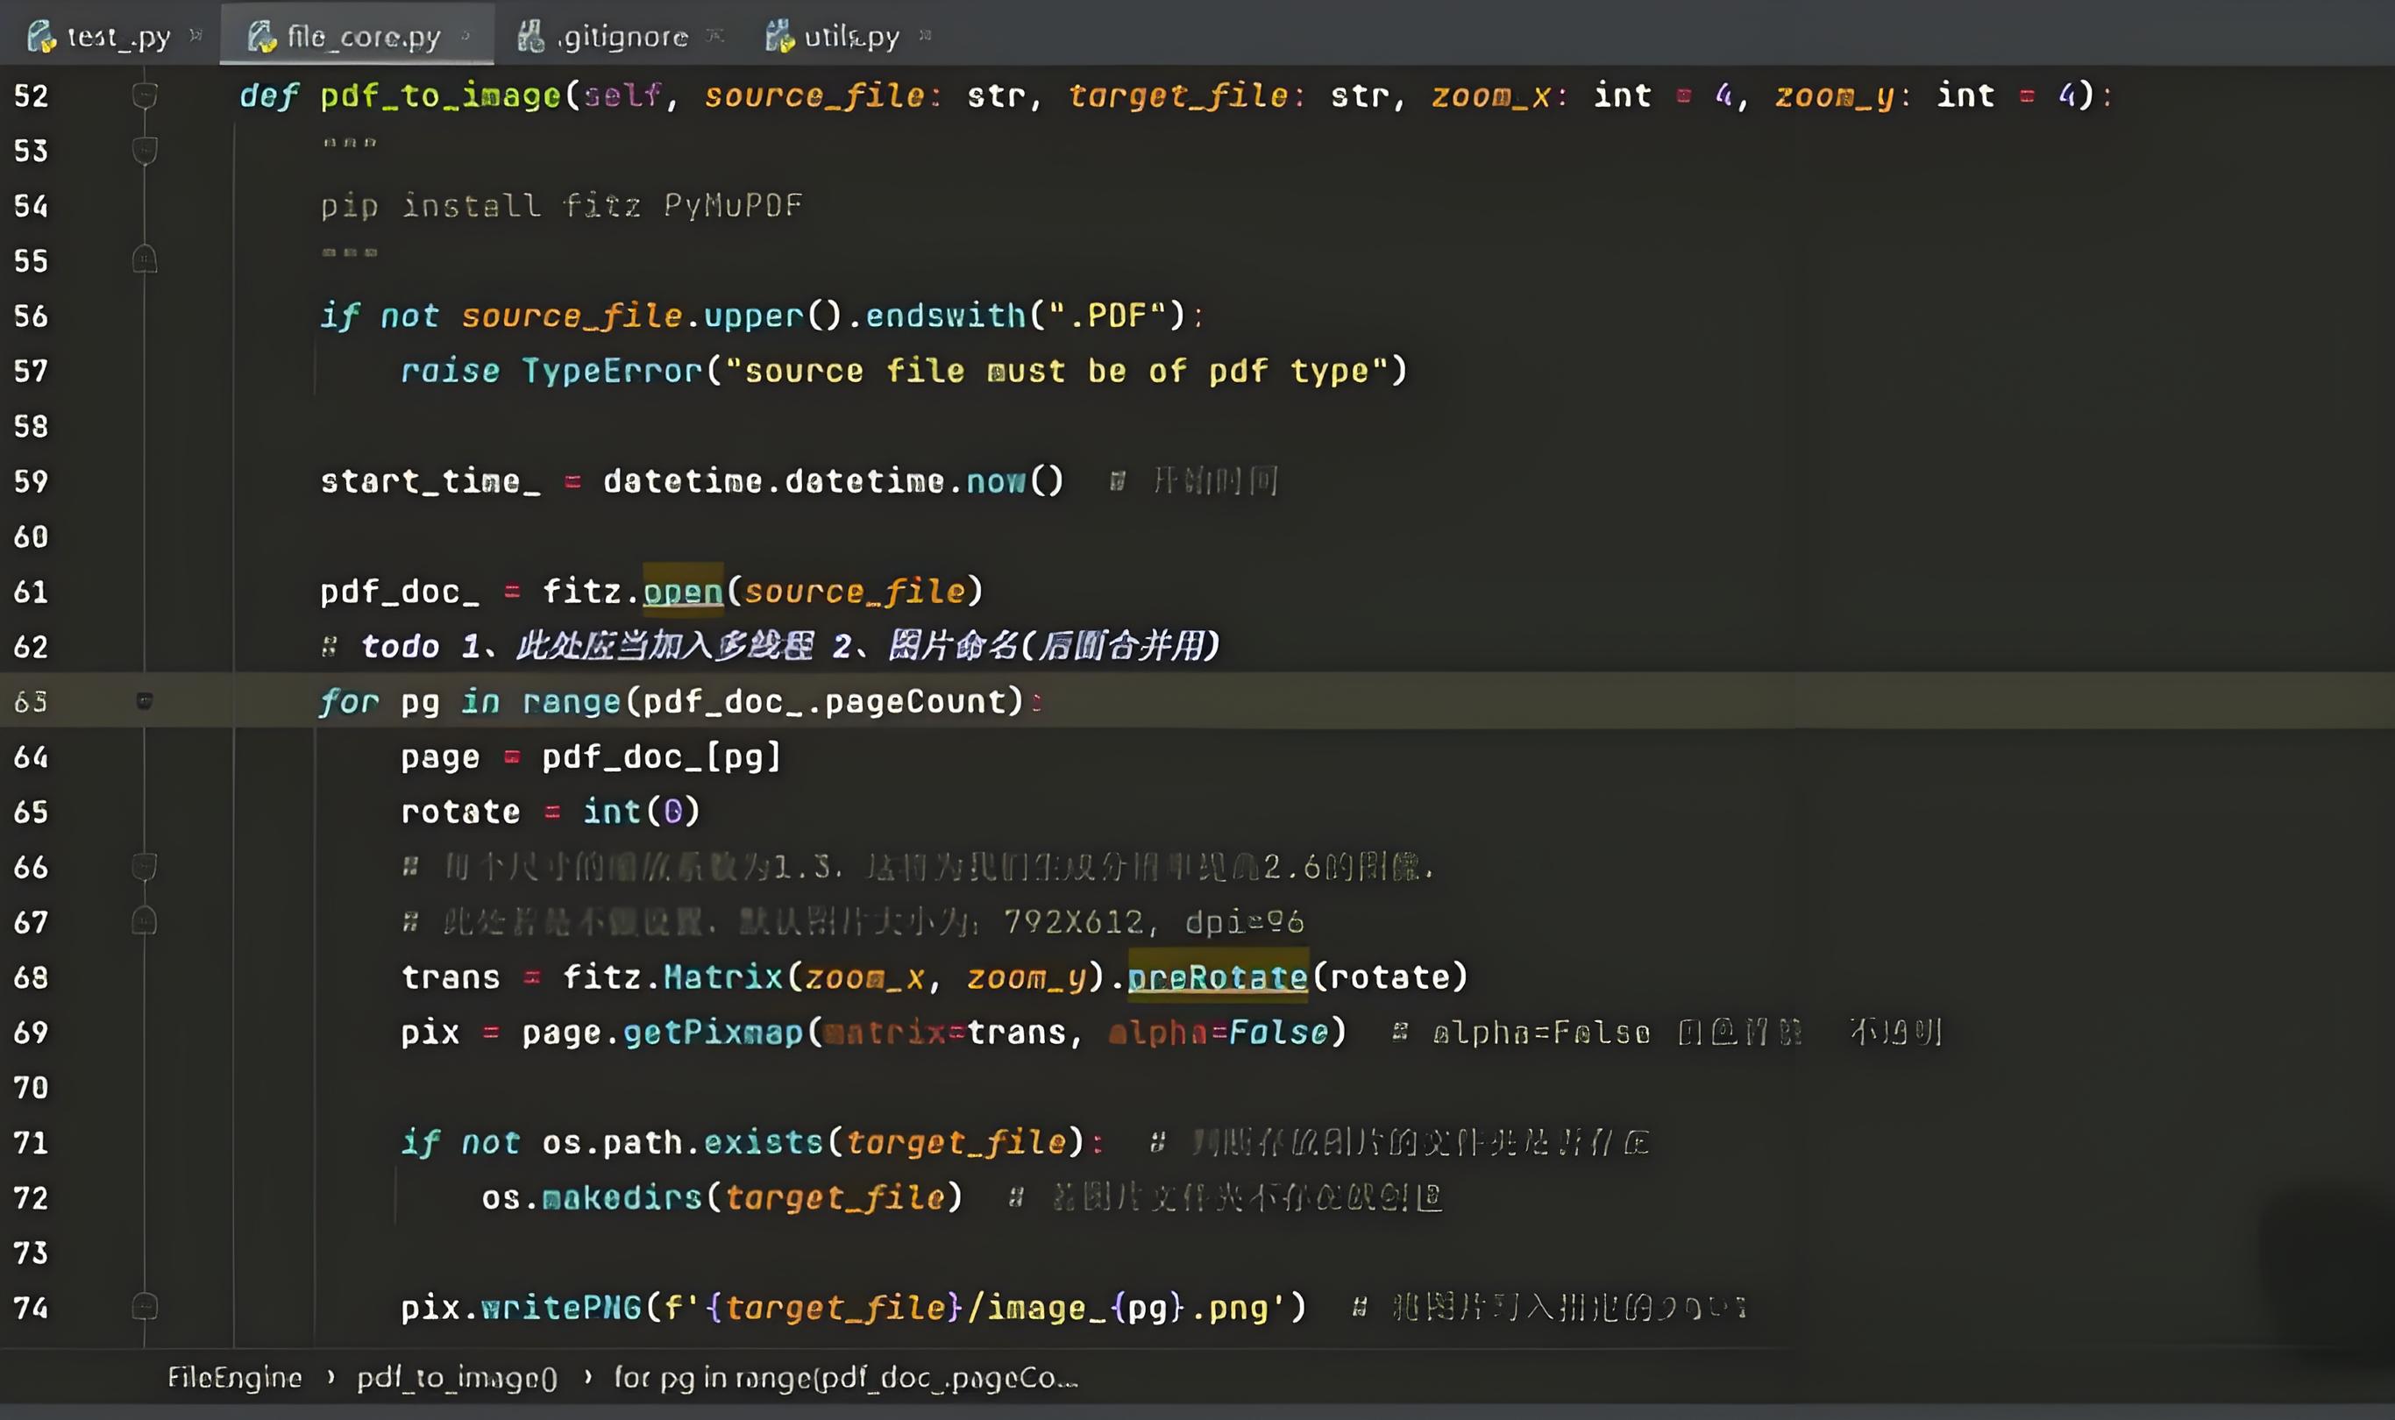Click fitz.Matrix on line 68
The height and width of the screenshot is (1420, 2395).
point(672,977)
